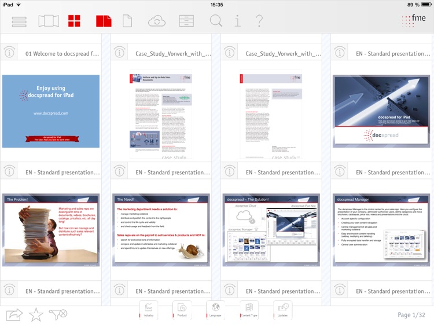Tap the battery 89 % indicator

[x=420, y=5]
